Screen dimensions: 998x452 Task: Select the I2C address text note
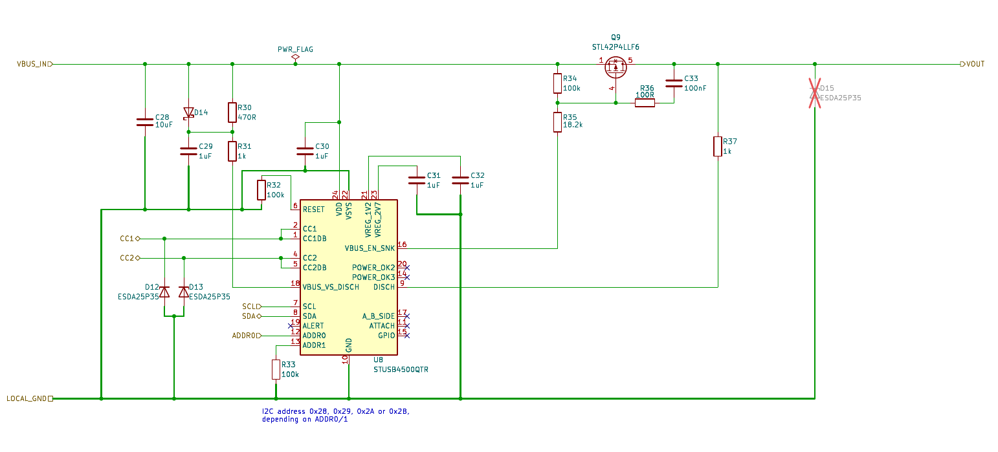[335, 415]
